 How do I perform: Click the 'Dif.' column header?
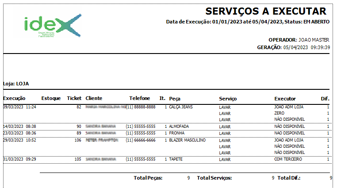point(325,98)
